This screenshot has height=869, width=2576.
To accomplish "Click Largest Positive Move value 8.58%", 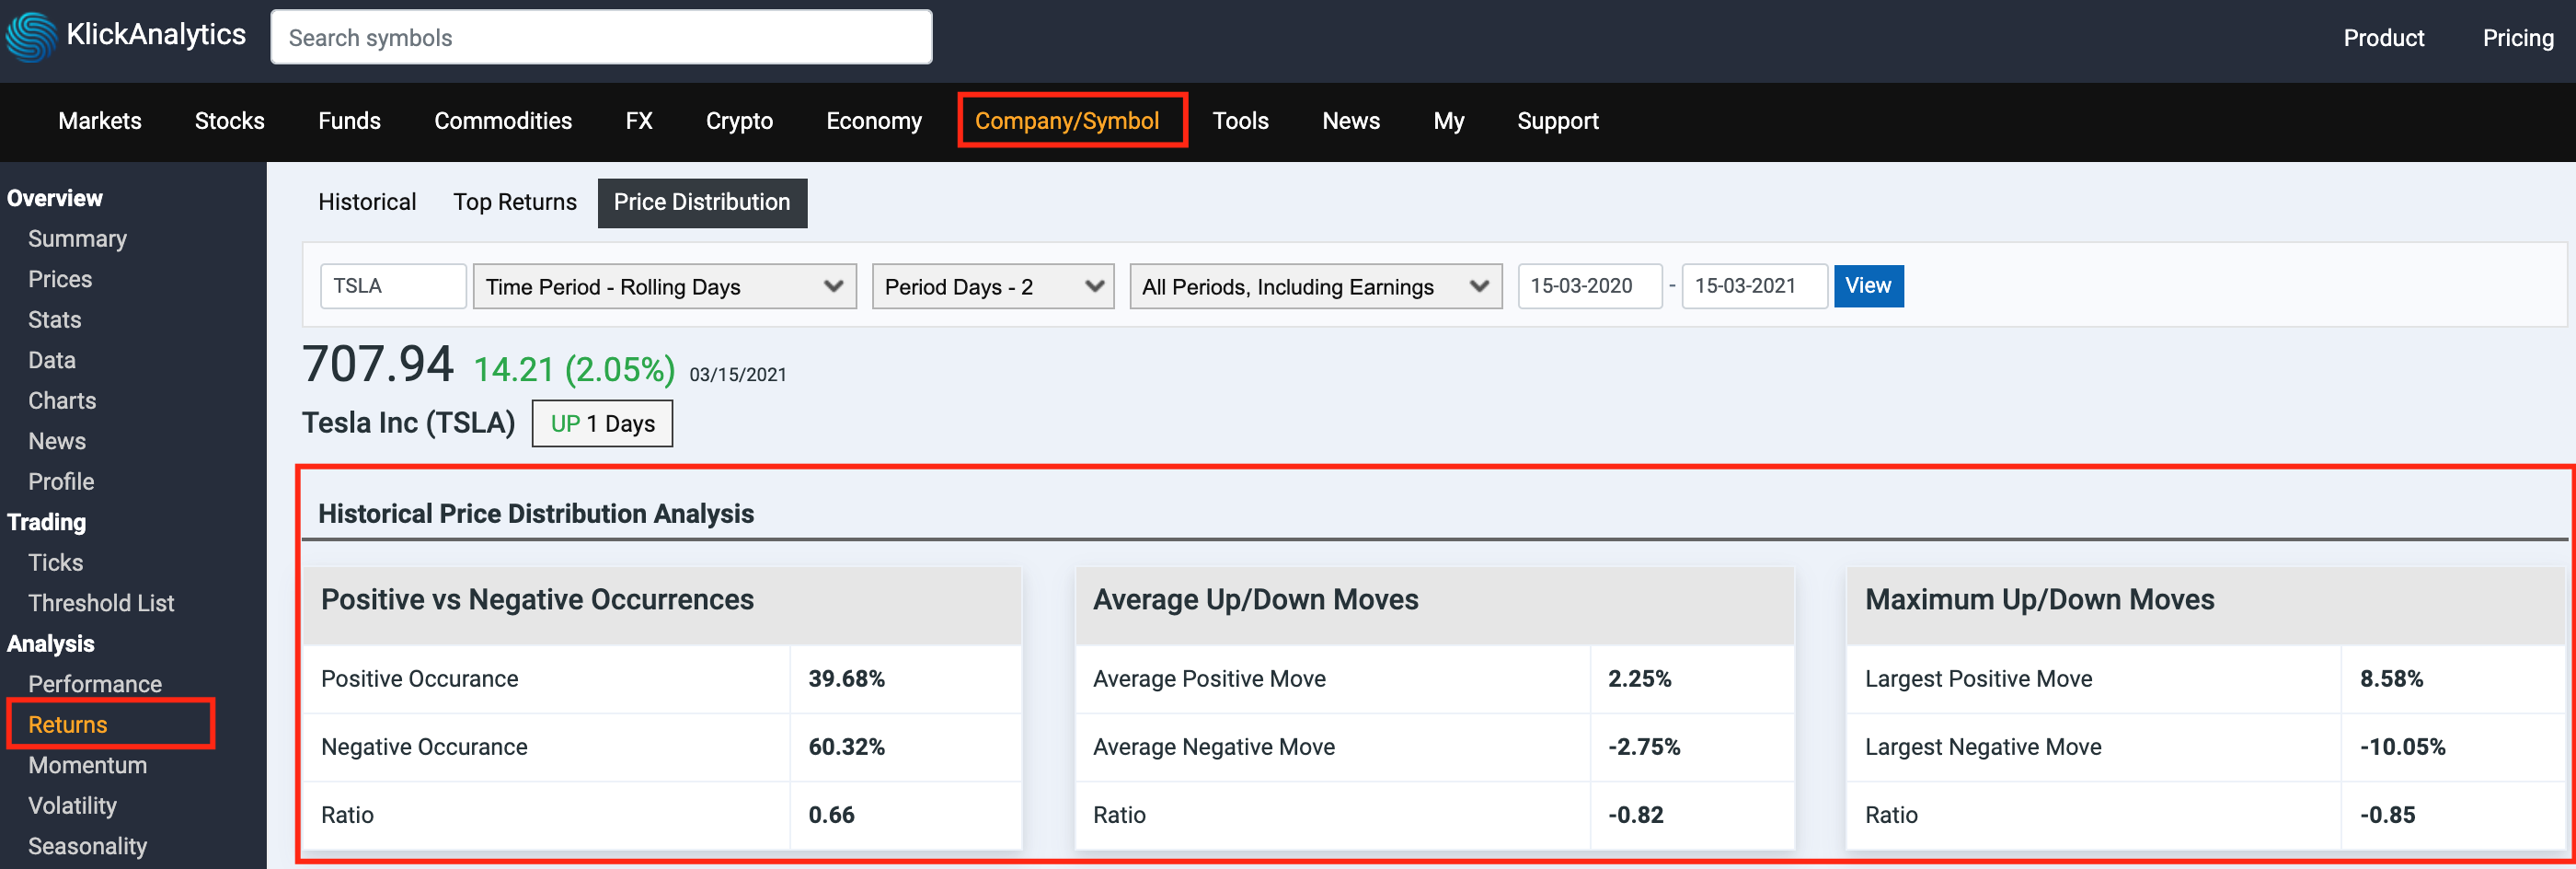I will [x=2391, y=678].
